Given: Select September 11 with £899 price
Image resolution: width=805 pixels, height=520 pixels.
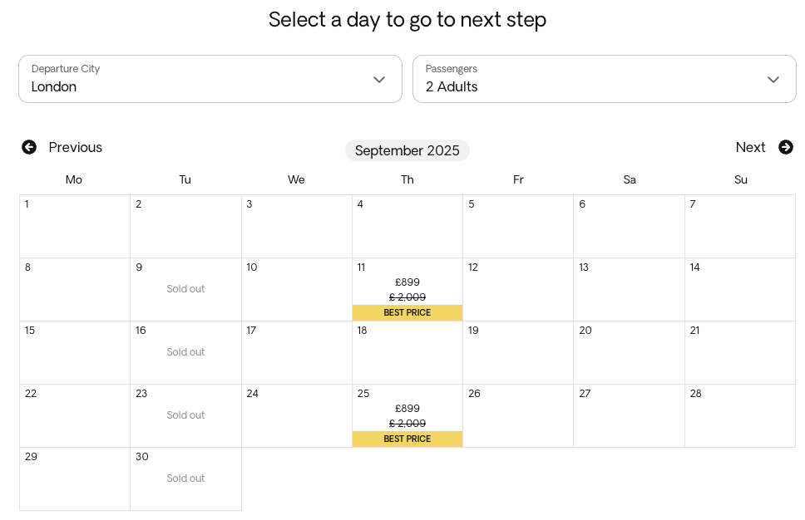Looking at the screenshot, I should [x=407, y=289].
